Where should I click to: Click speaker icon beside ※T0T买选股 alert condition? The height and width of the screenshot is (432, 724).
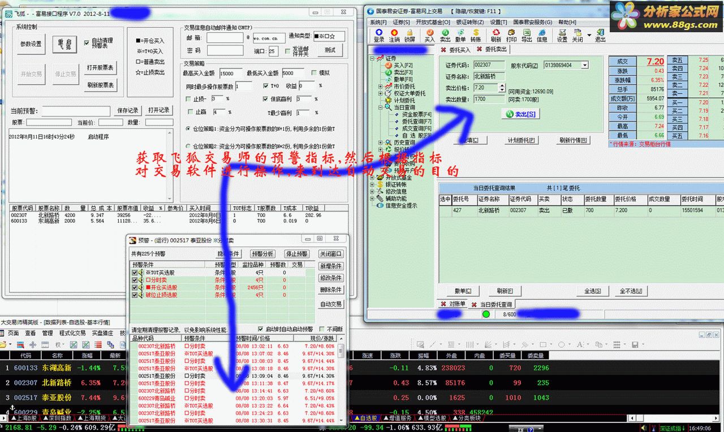pos(141,273)
